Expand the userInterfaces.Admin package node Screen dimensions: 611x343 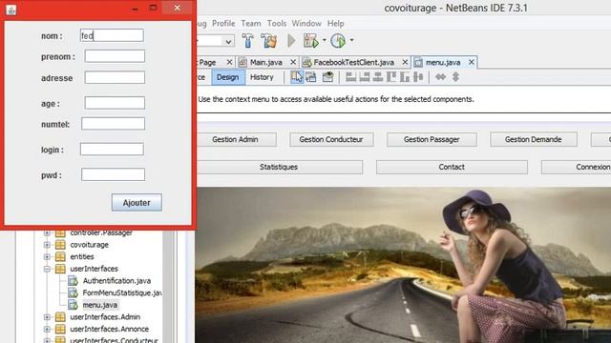coord(47,317)
